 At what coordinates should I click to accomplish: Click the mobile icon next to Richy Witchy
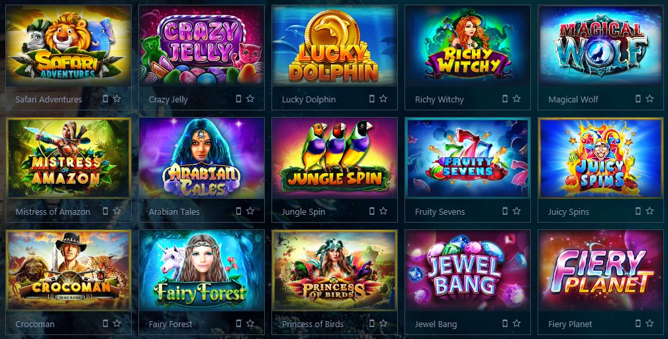point(505,98)
